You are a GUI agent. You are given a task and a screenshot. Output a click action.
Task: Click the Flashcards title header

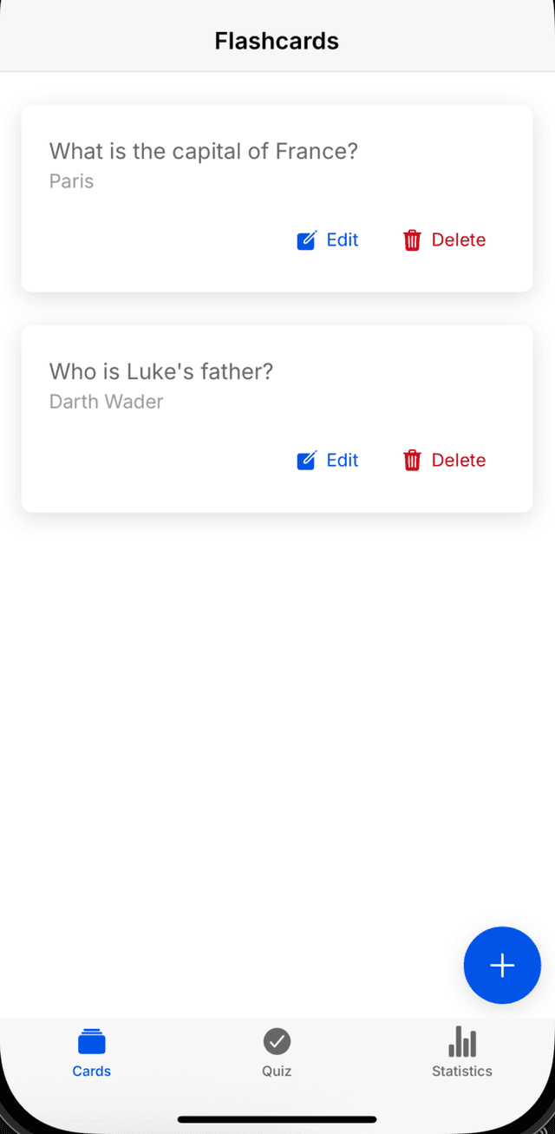coord(277,40)
